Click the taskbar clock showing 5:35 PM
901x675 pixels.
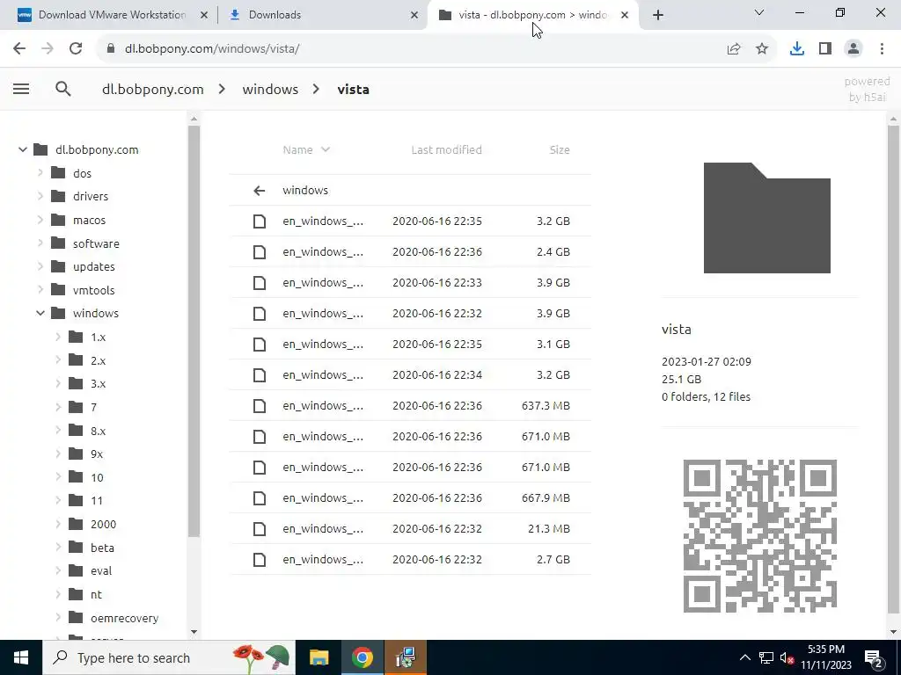(x=826, y=657)
